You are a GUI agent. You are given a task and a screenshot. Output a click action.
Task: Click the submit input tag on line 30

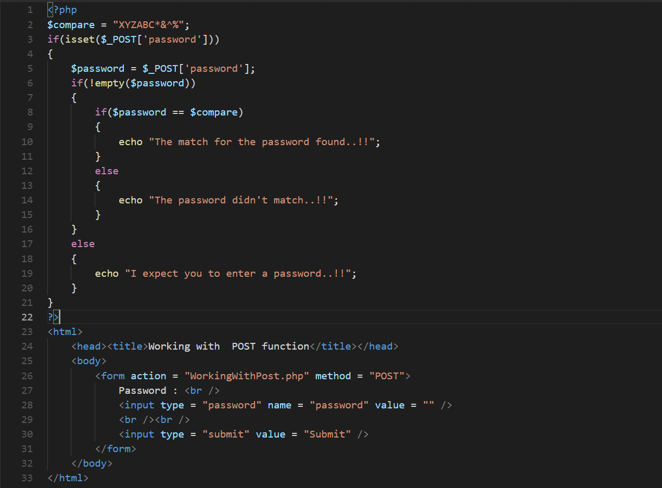[138, 434]
